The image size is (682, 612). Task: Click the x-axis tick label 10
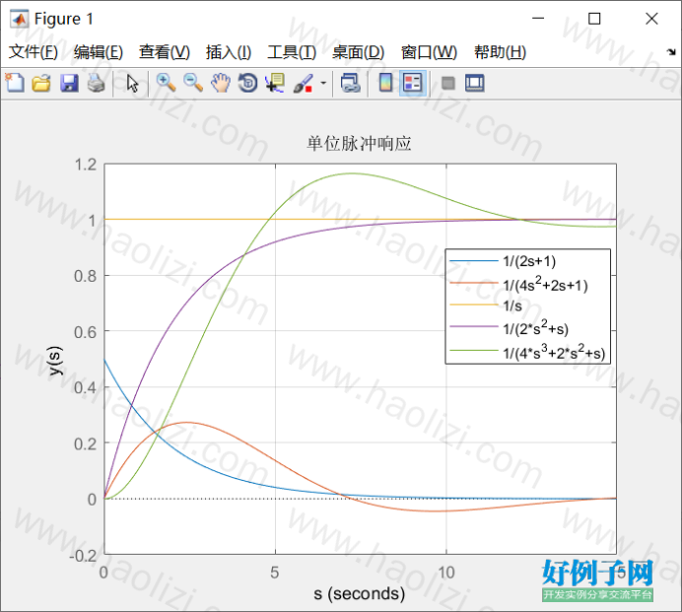(446, 573)
